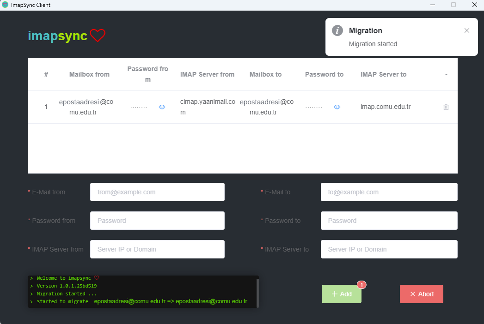
Task: Click the imapsync logo text
Action: (x=57, y=36)
